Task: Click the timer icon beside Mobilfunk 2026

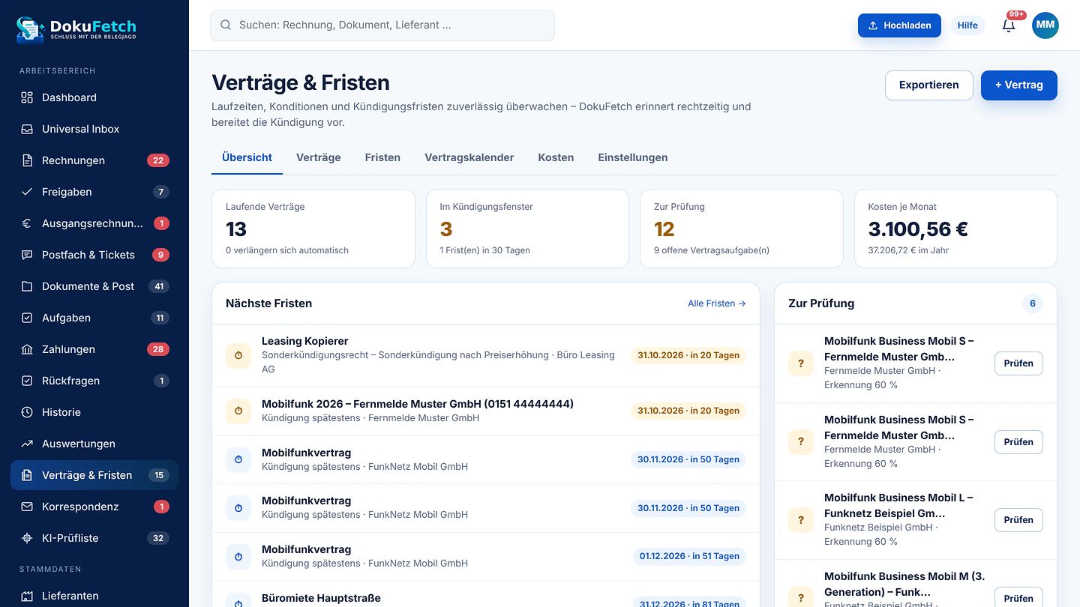Action: [238, 411]
